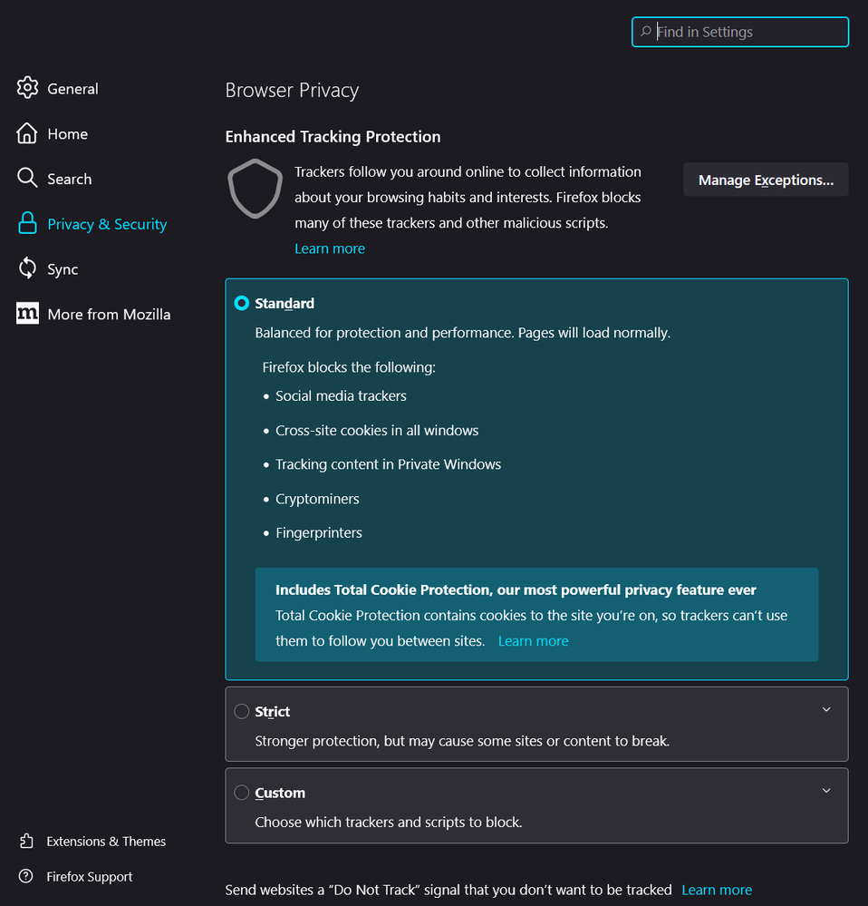The height and width of the screenshot is (906, 868).
Task: Open Do Not Track Learn more link
Action: point(717,890)
